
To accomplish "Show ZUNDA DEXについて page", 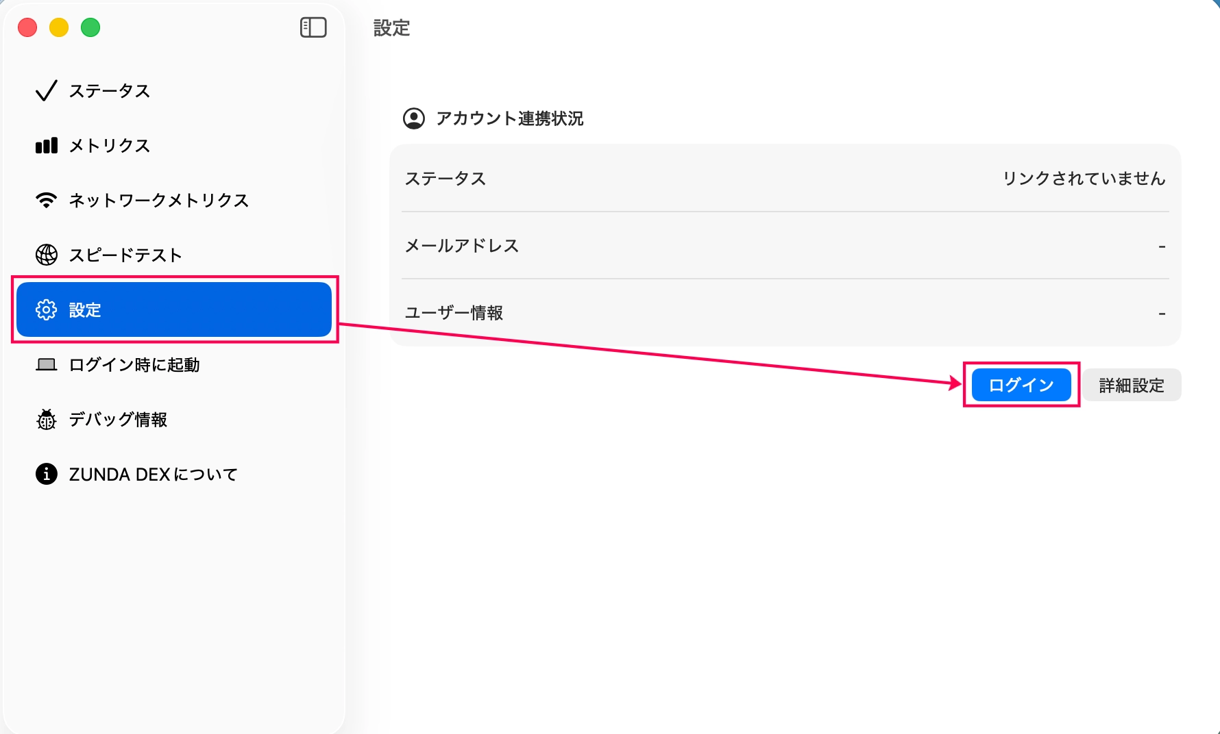I will coord(153,474).
